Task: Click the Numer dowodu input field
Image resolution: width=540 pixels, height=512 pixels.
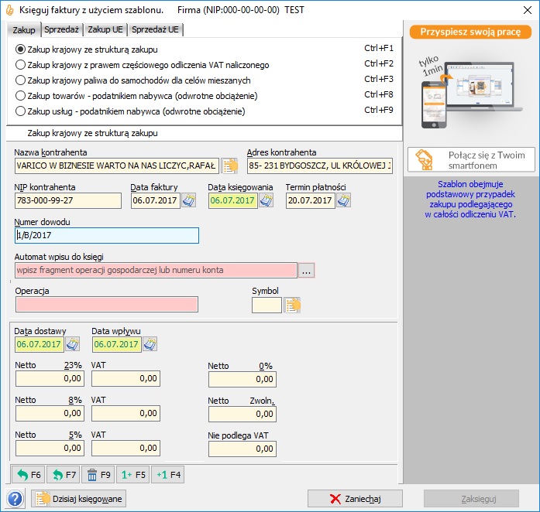Action: pyautogui.click(x=106, y=236)
